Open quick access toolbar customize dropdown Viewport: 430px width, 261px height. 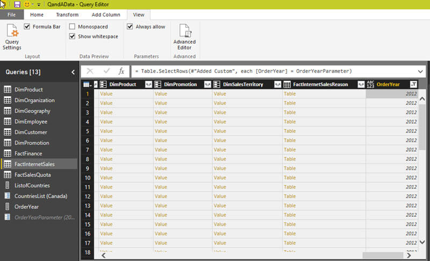click(39, 5)
